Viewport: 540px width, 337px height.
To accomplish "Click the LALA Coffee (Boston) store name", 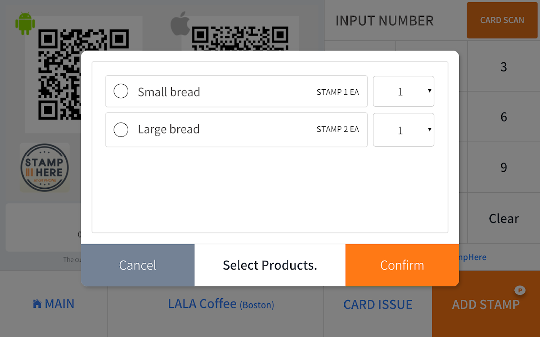I will pos(221,304).
